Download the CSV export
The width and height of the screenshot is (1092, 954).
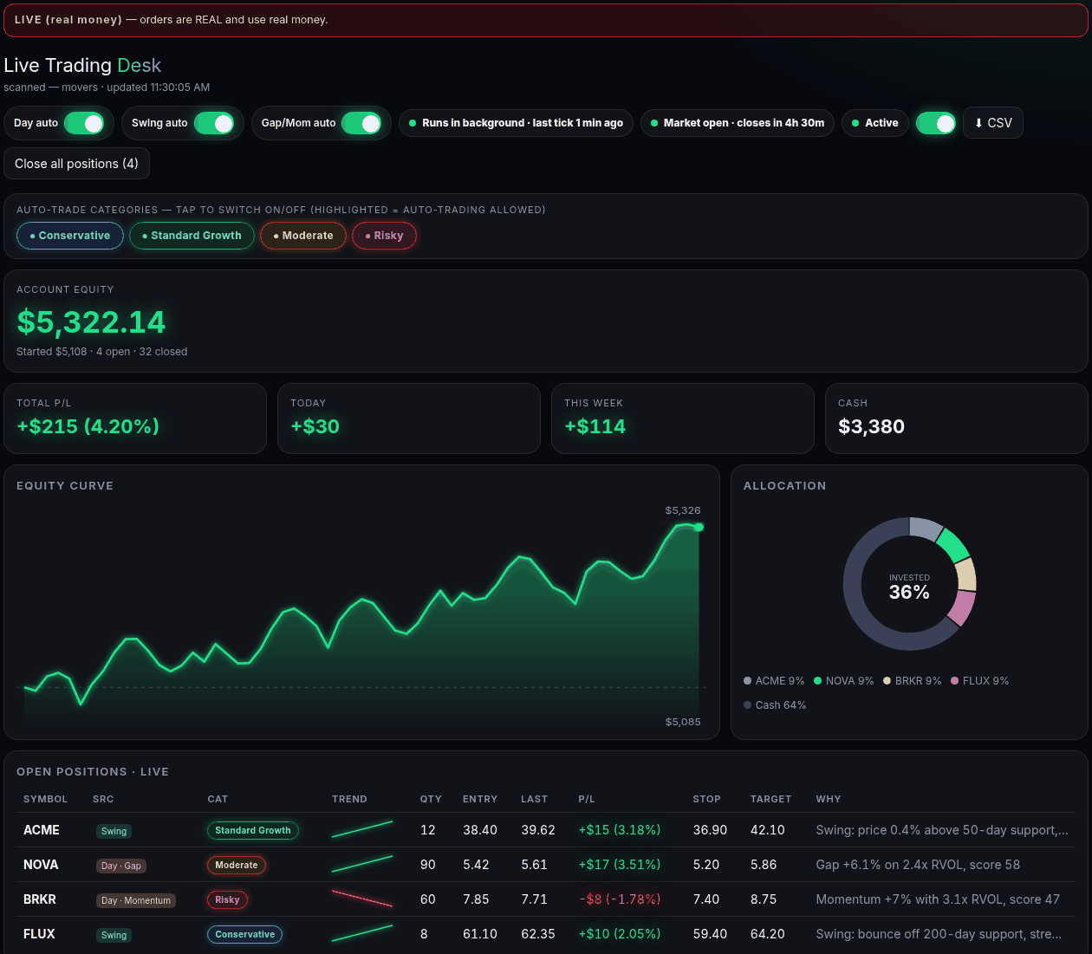[x=993, y=123]
